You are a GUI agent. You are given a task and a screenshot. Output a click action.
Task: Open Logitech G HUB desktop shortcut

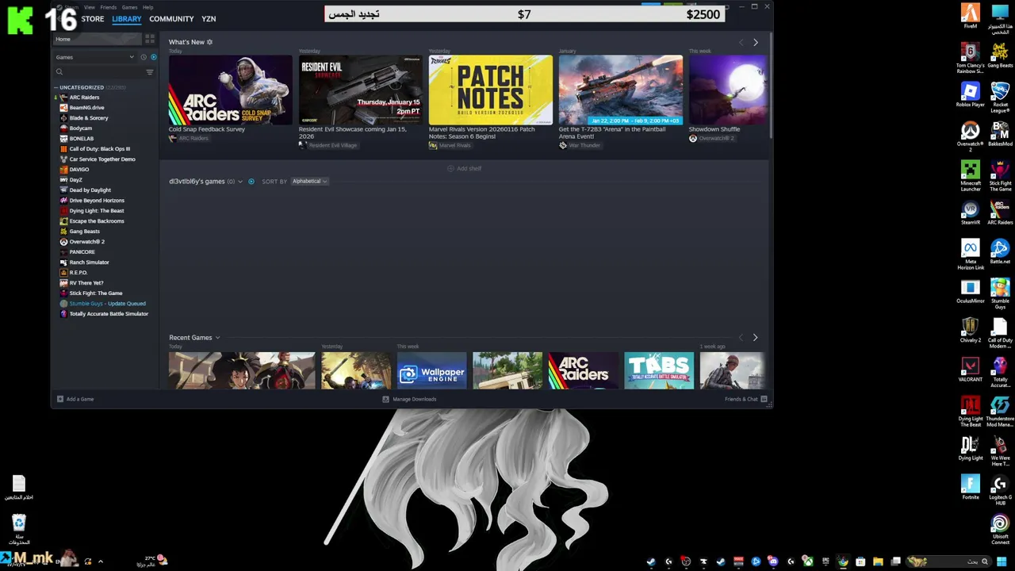(1000, 489)
